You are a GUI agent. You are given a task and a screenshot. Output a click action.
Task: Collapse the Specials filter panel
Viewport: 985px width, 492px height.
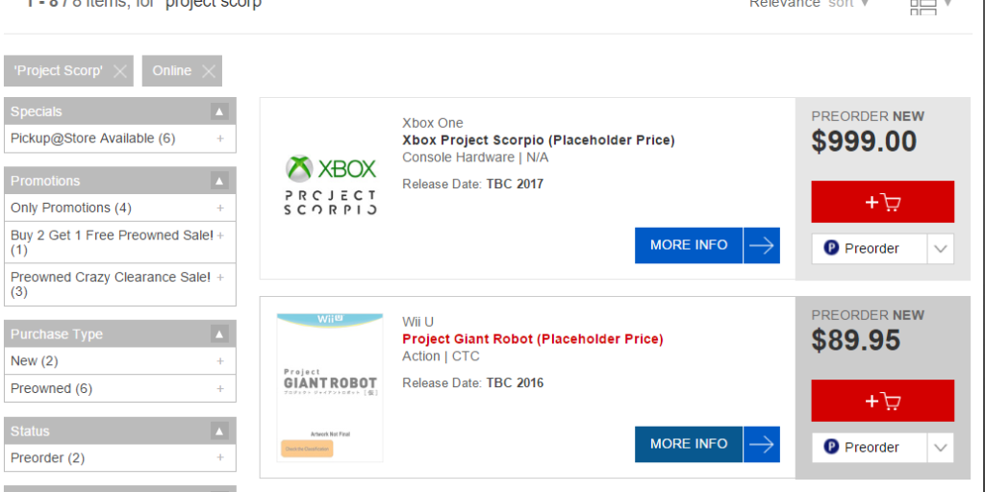(219, 111)
